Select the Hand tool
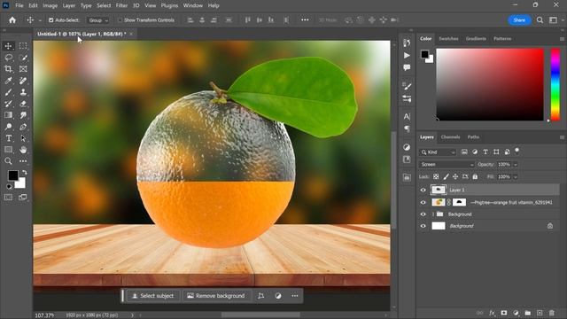567x319 pixels. [23, 150]
